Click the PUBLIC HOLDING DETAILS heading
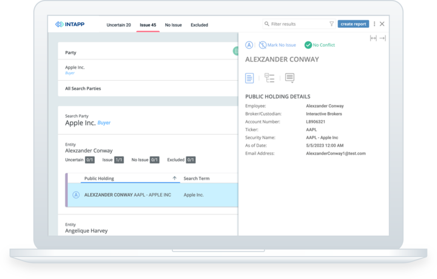The width and height of the screenshot is (437, 279). 277,97
